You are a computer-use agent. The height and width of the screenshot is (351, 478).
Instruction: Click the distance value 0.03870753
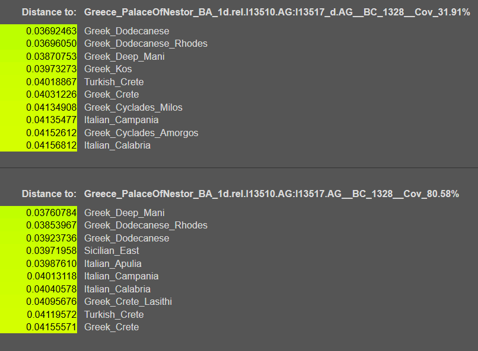51,57
